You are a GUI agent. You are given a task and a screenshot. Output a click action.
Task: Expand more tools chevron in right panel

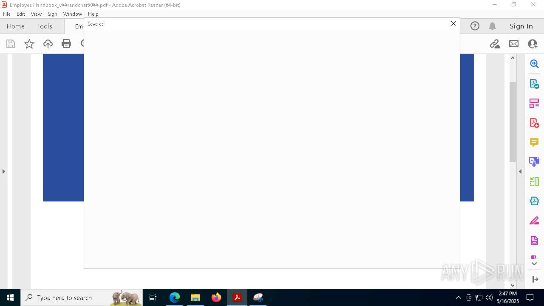tap(534, 264)
